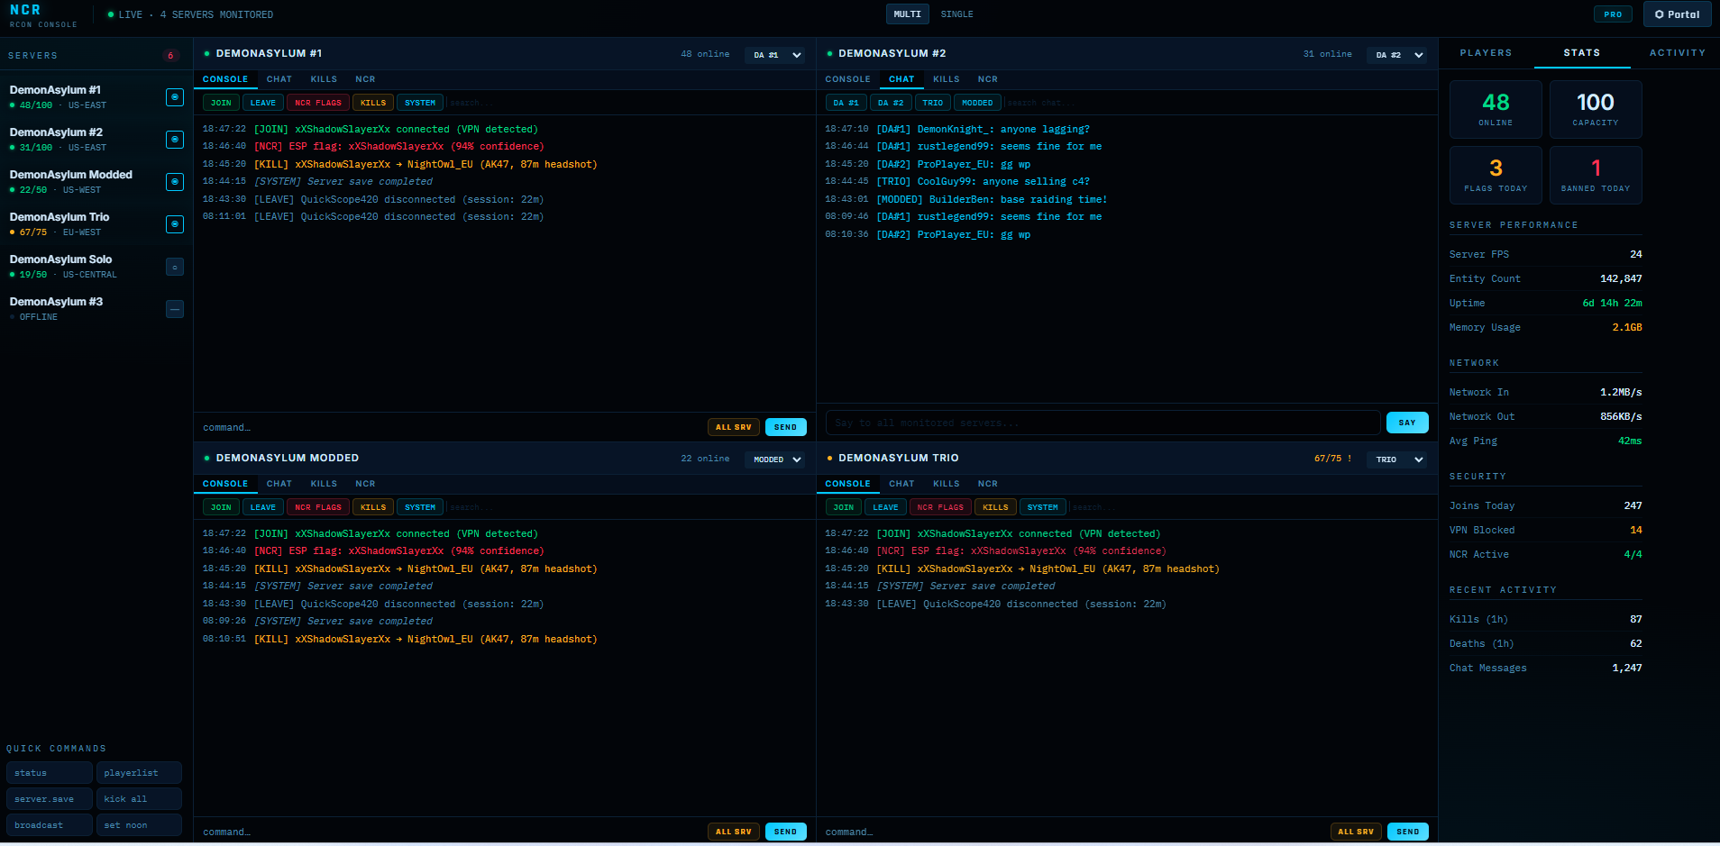Focus search field in DemonAsylum #1 console

click(627, 103)
